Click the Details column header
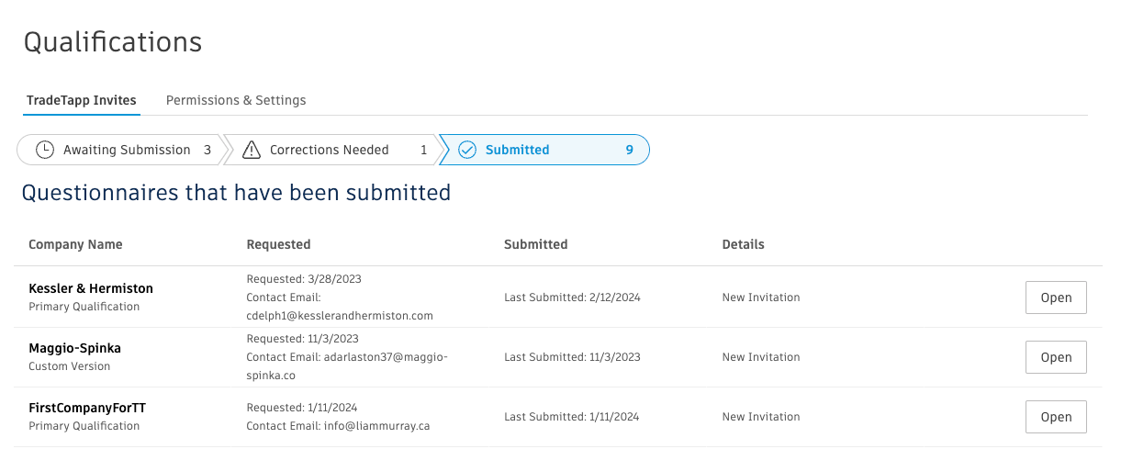 (x=744, y=244)
